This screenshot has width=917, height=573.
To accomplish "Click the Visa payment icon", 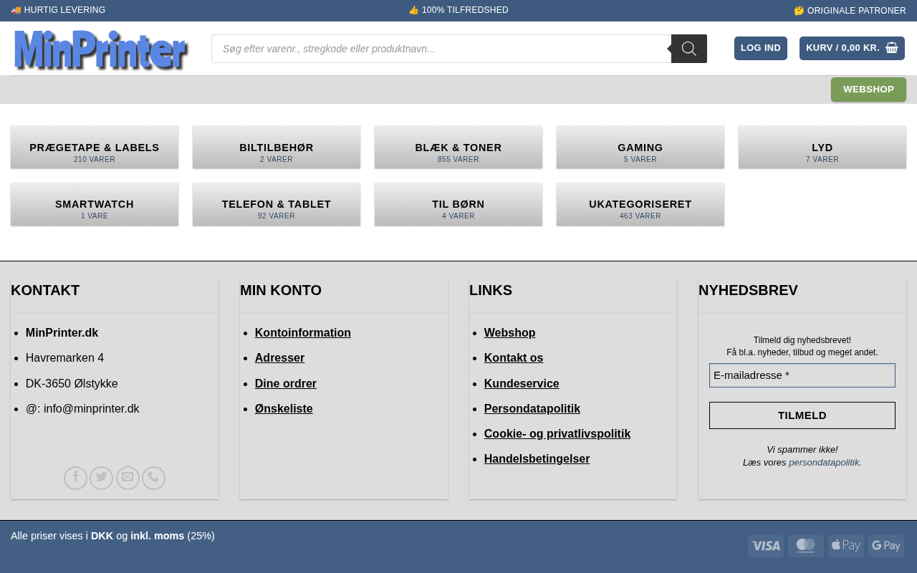I will point(766,546).
